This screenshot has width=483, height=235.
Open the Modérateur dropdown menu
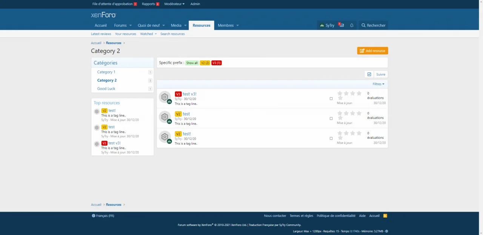tap(174, 4)
